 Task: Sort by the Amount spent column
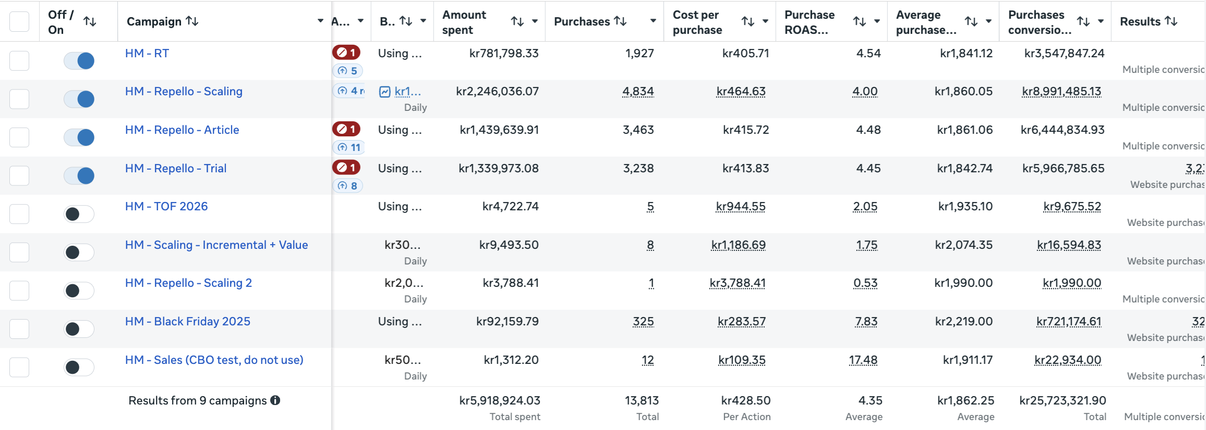tap(517, 21)
